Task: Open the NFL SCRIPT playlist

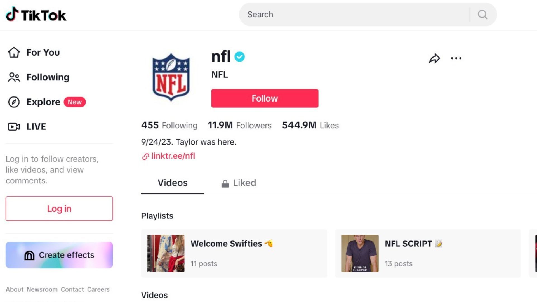Action: click(428, 253)
